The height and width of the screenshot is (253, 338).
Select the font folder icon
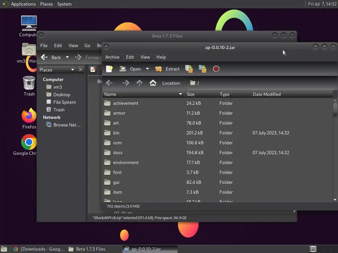107,172
